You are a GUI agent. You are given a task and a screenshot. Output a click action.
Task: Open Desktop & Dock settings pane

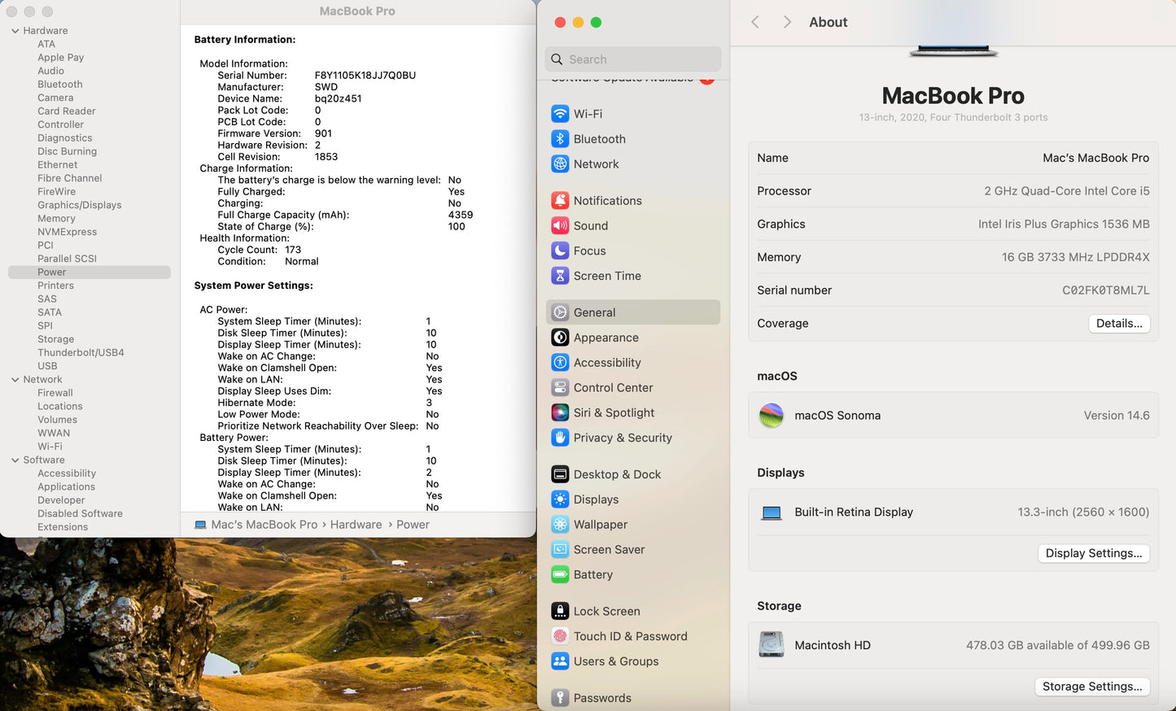(x=617, y=474)
